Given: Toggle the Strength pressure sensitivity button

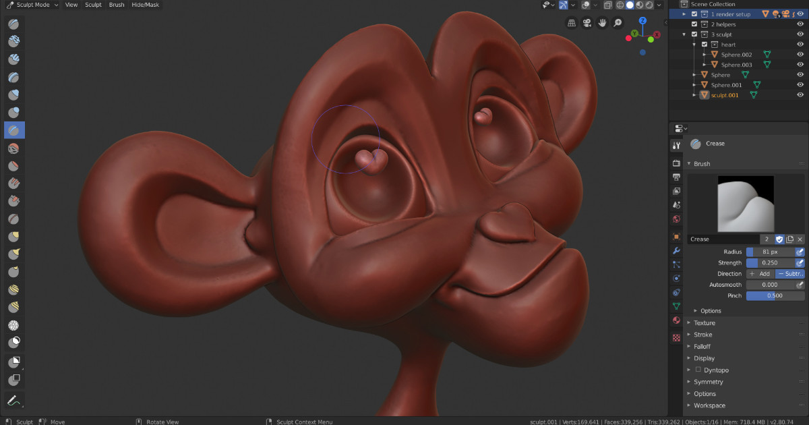Looking at the screenshot, I should click(x=800, y=262).
